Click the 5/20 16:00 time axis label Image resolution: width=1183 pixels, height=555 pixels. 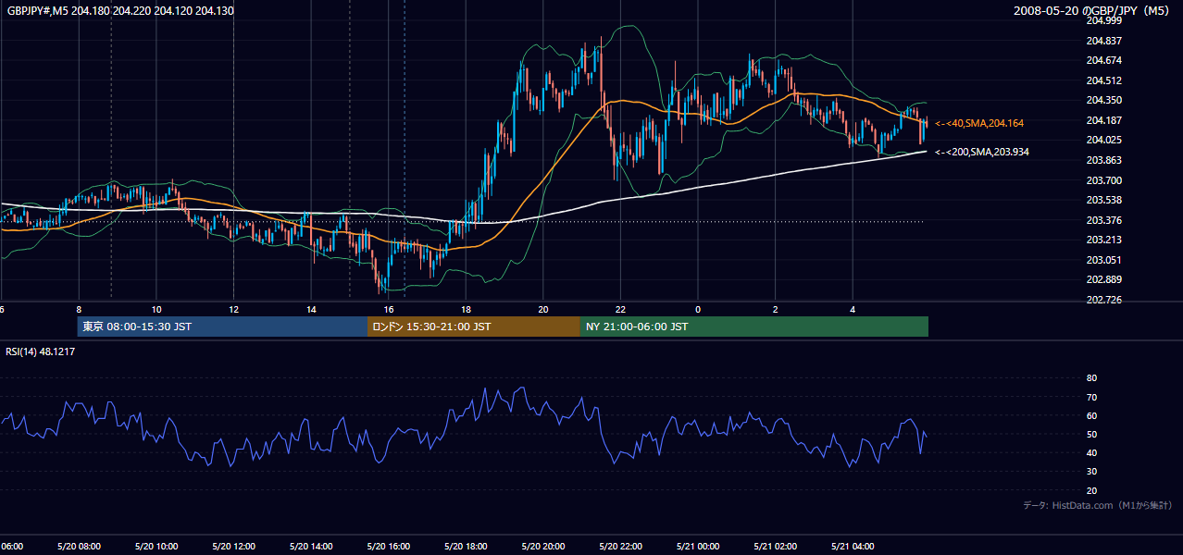388,546
